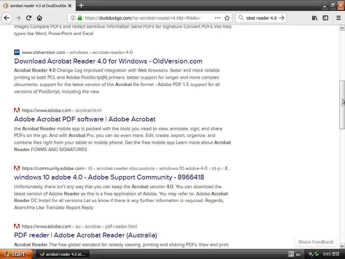Screen dimensions: 345x259
Task: Click Adobe favicon beside pdf-reader.html result
Action: point(17,226)
